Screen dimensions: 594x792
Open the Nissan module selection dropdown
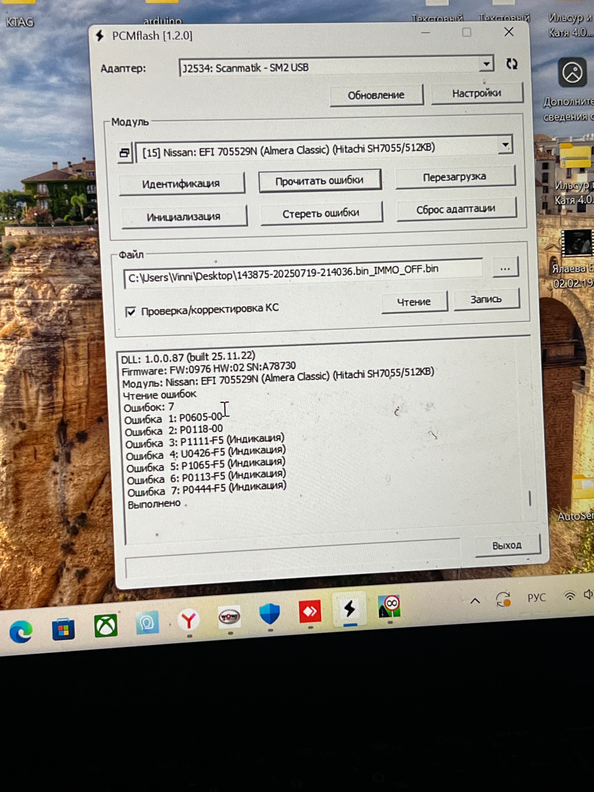click(x=505, y=145)
